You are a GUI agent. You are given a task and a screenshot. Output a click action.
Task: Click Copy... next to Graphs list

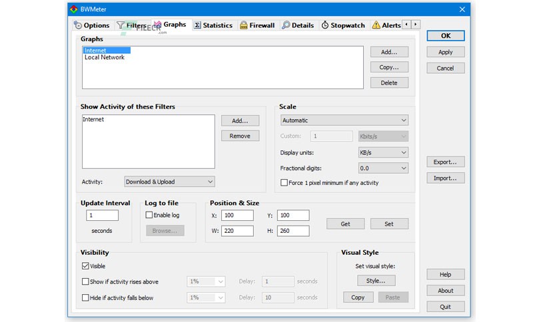(389, 67)
